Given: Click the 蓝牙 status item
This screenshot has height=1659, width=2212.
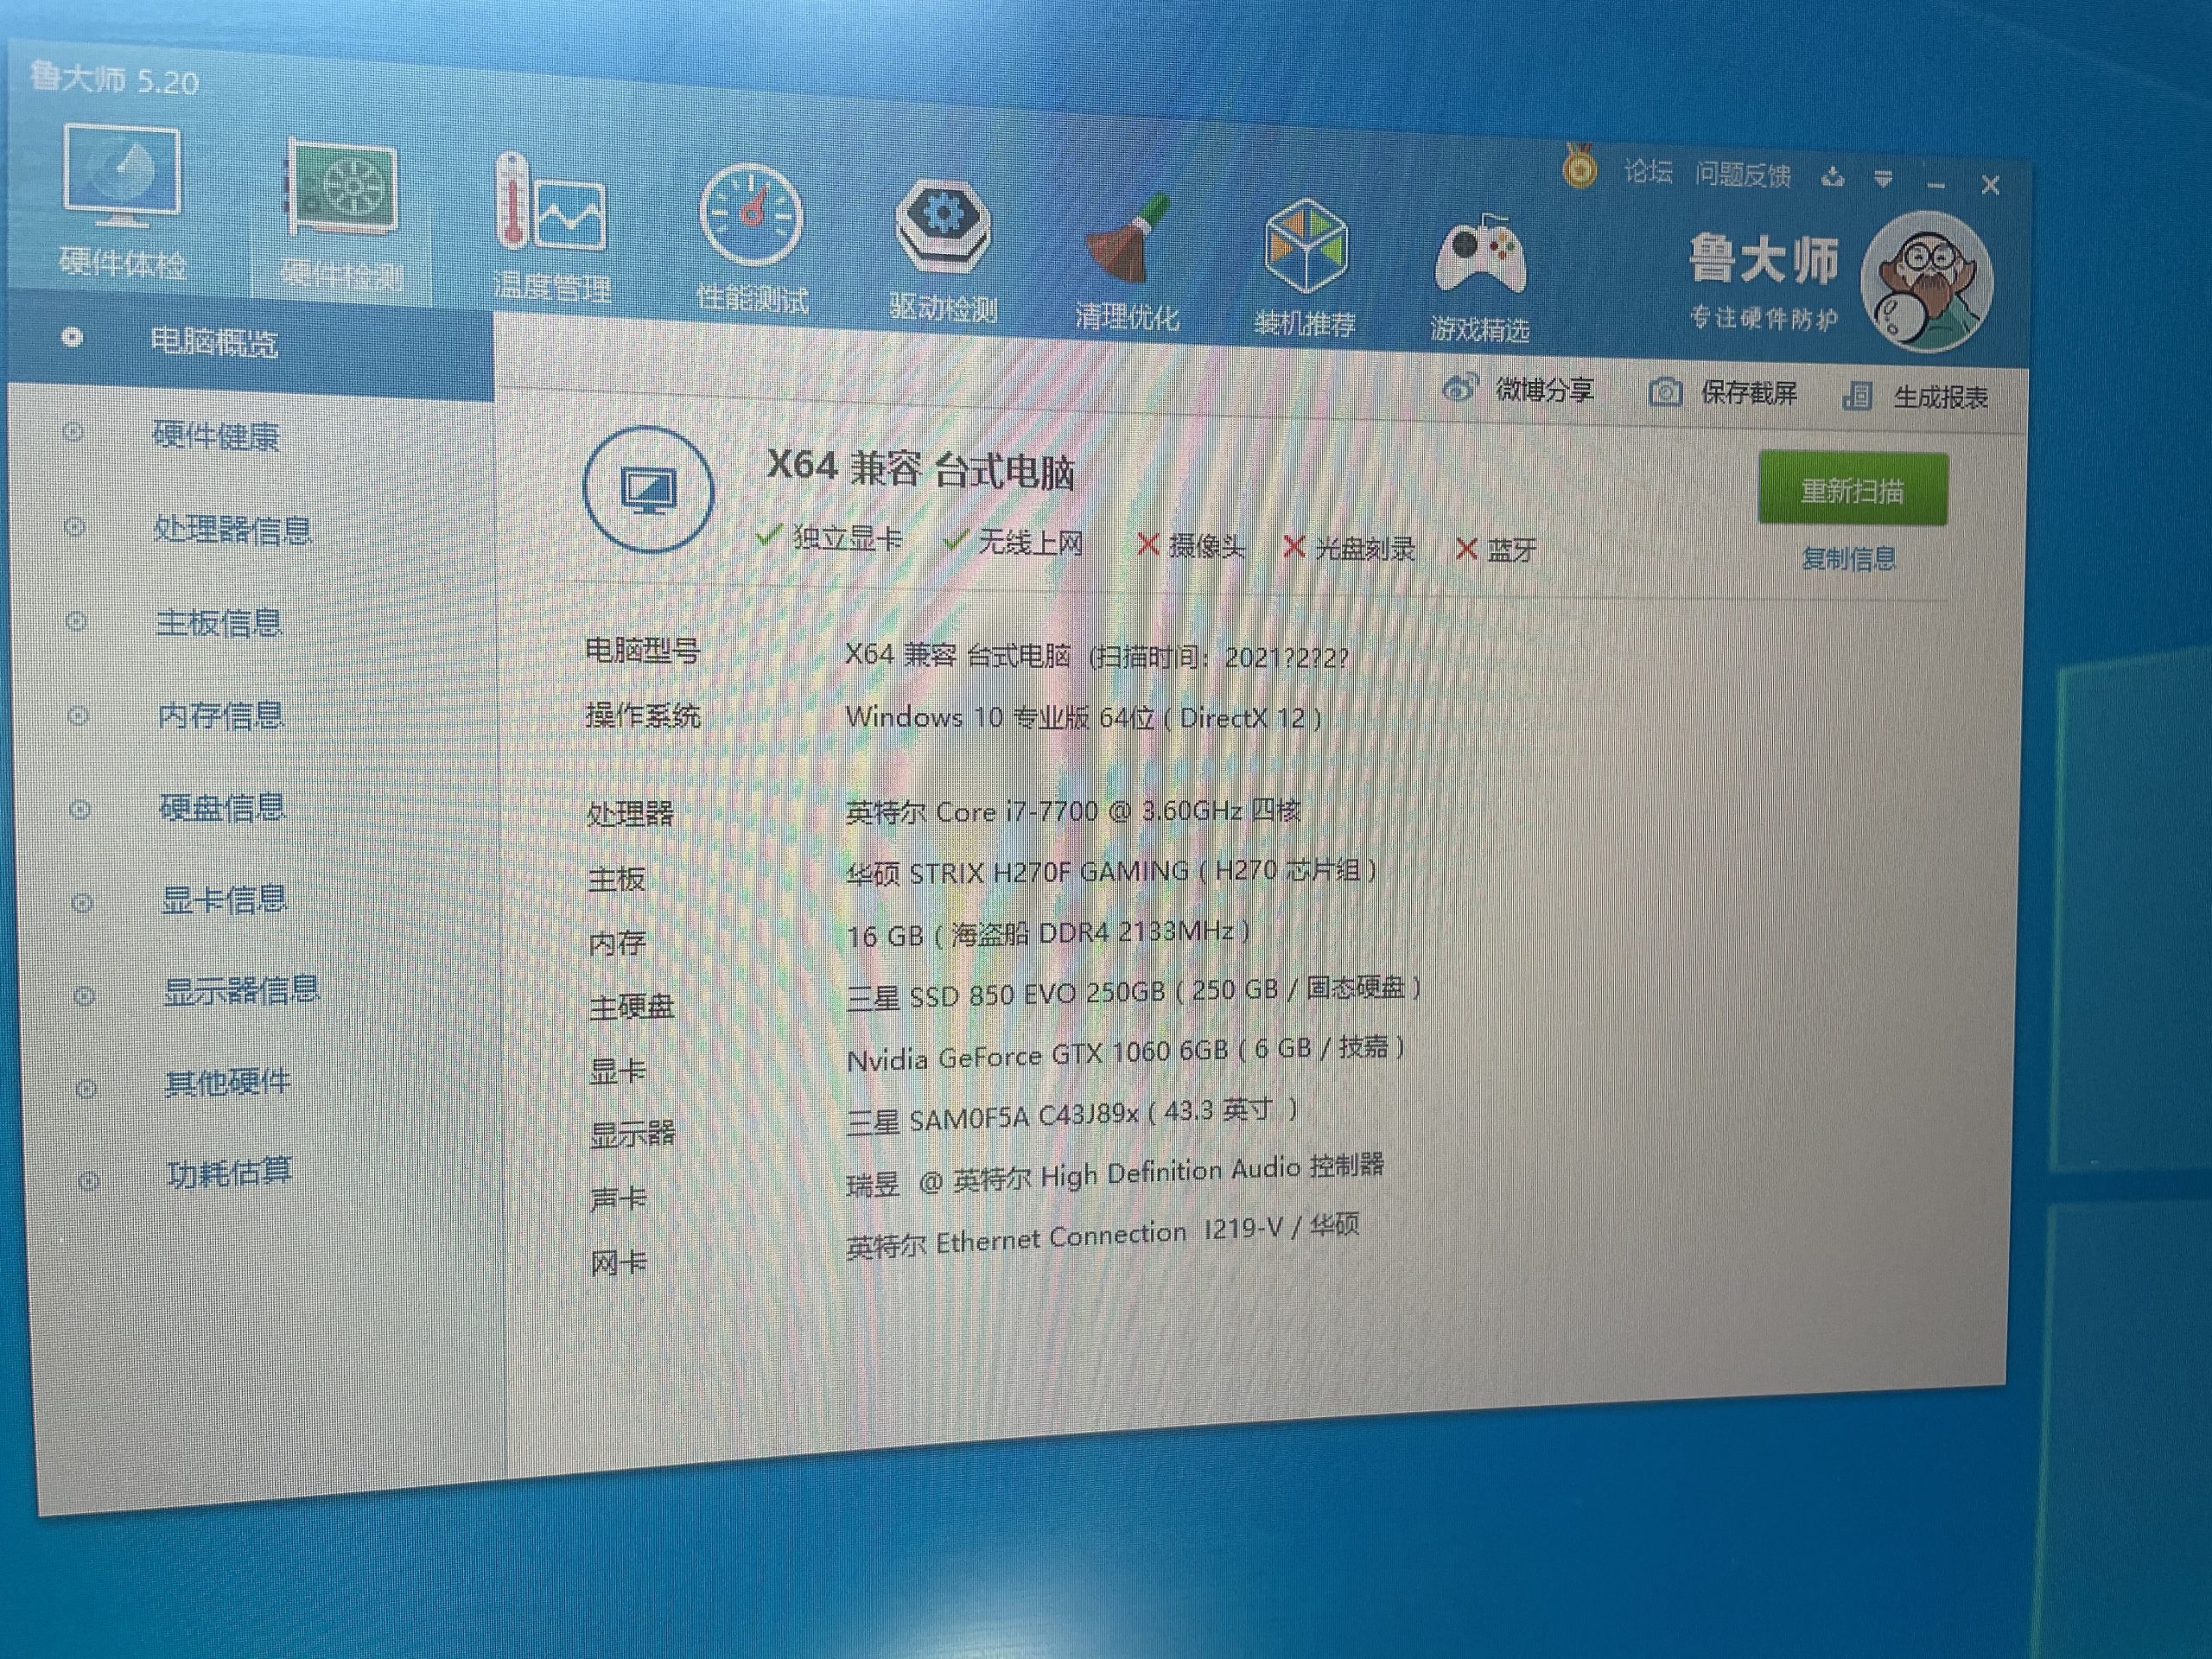Looking at the screenshot, I should coord(1496,550).
